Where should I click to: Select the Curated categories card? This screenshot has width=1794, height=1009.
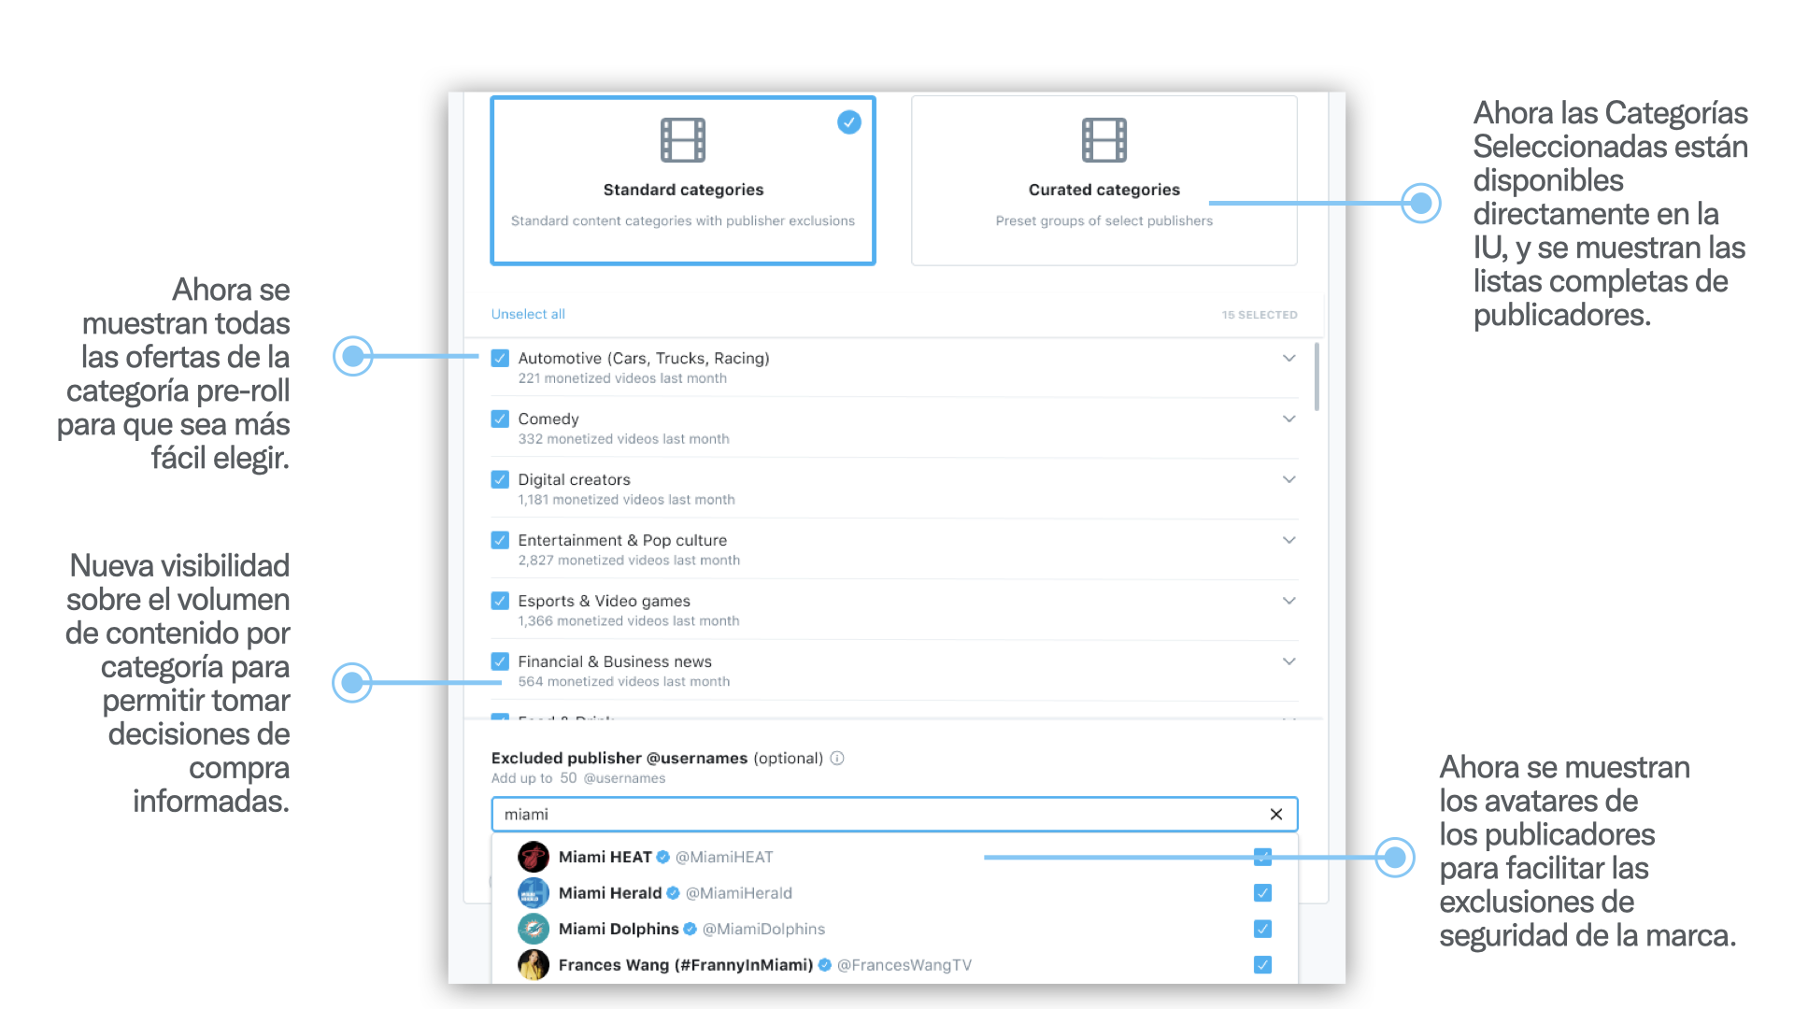[1104, 180]
